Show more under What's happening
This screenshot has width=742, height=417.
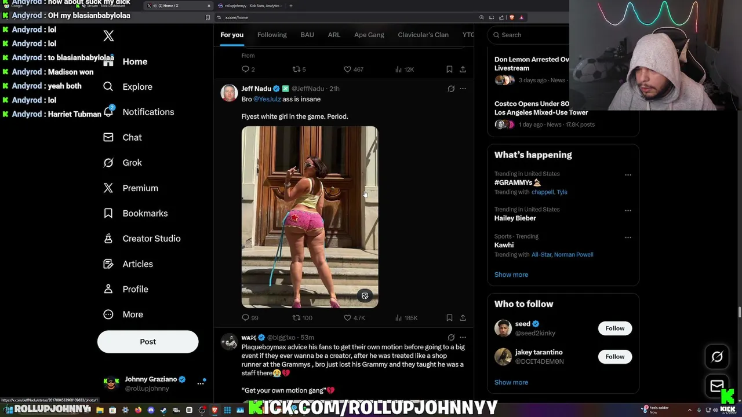(x=511, y=275)
